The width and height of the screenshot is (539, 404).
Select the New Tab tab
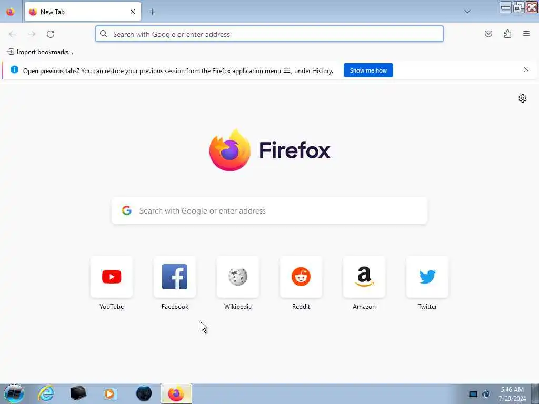point(83,12)
